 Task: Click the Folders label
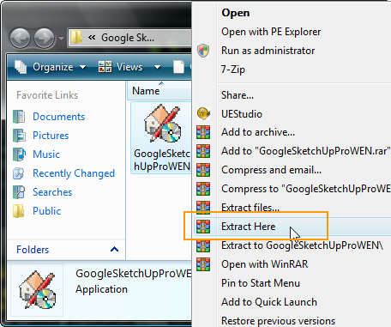pos(33,250)
